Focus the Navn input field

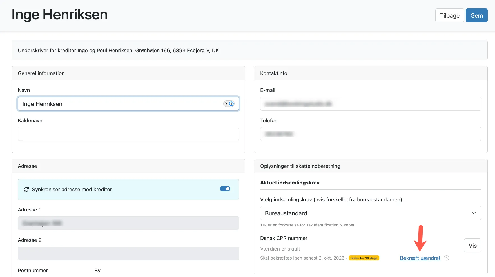tap(128, 104)
